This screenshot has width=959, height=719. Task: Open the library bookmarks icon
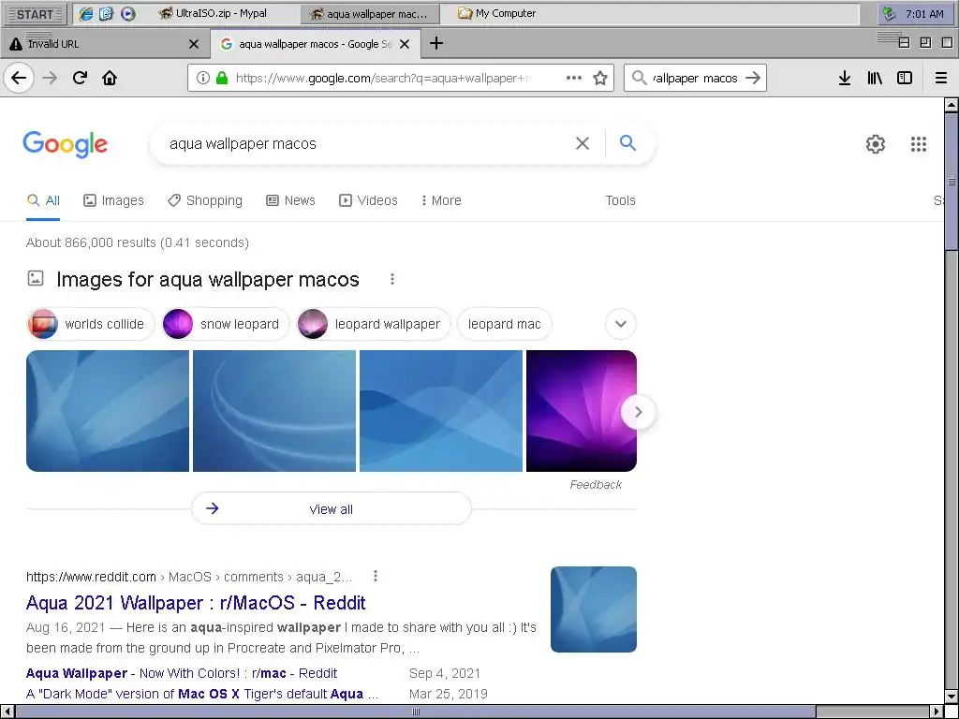(875, 79)
